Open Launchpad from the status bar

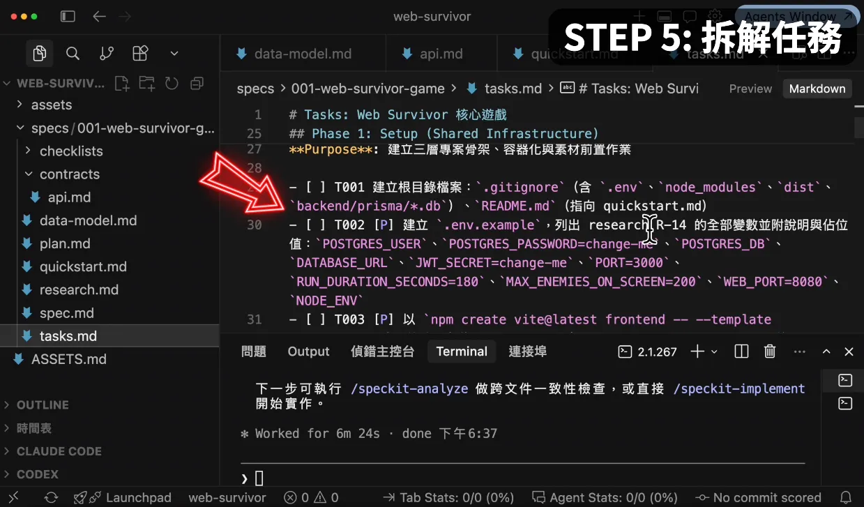[x=122, y=497]
